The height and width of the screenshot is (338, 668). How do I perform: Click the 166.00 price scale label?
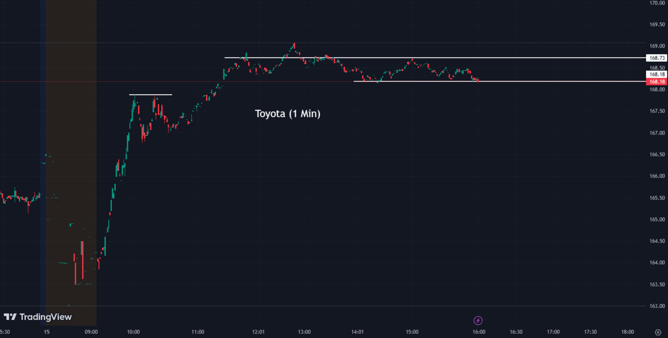coord(657,176)
